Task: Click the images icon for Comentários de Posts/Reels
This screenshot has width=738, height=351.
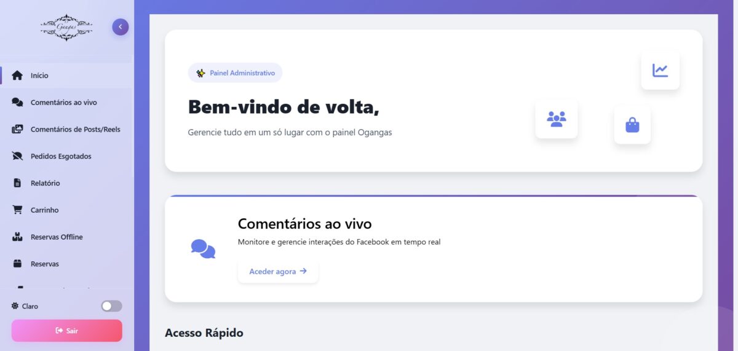Action: point(17,129)
